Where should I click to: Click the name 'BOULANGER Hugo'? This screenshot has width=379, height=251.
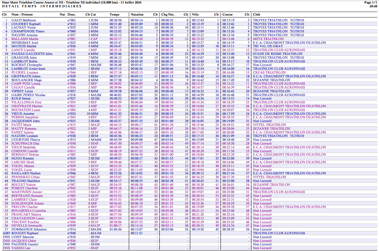[27, 80]
